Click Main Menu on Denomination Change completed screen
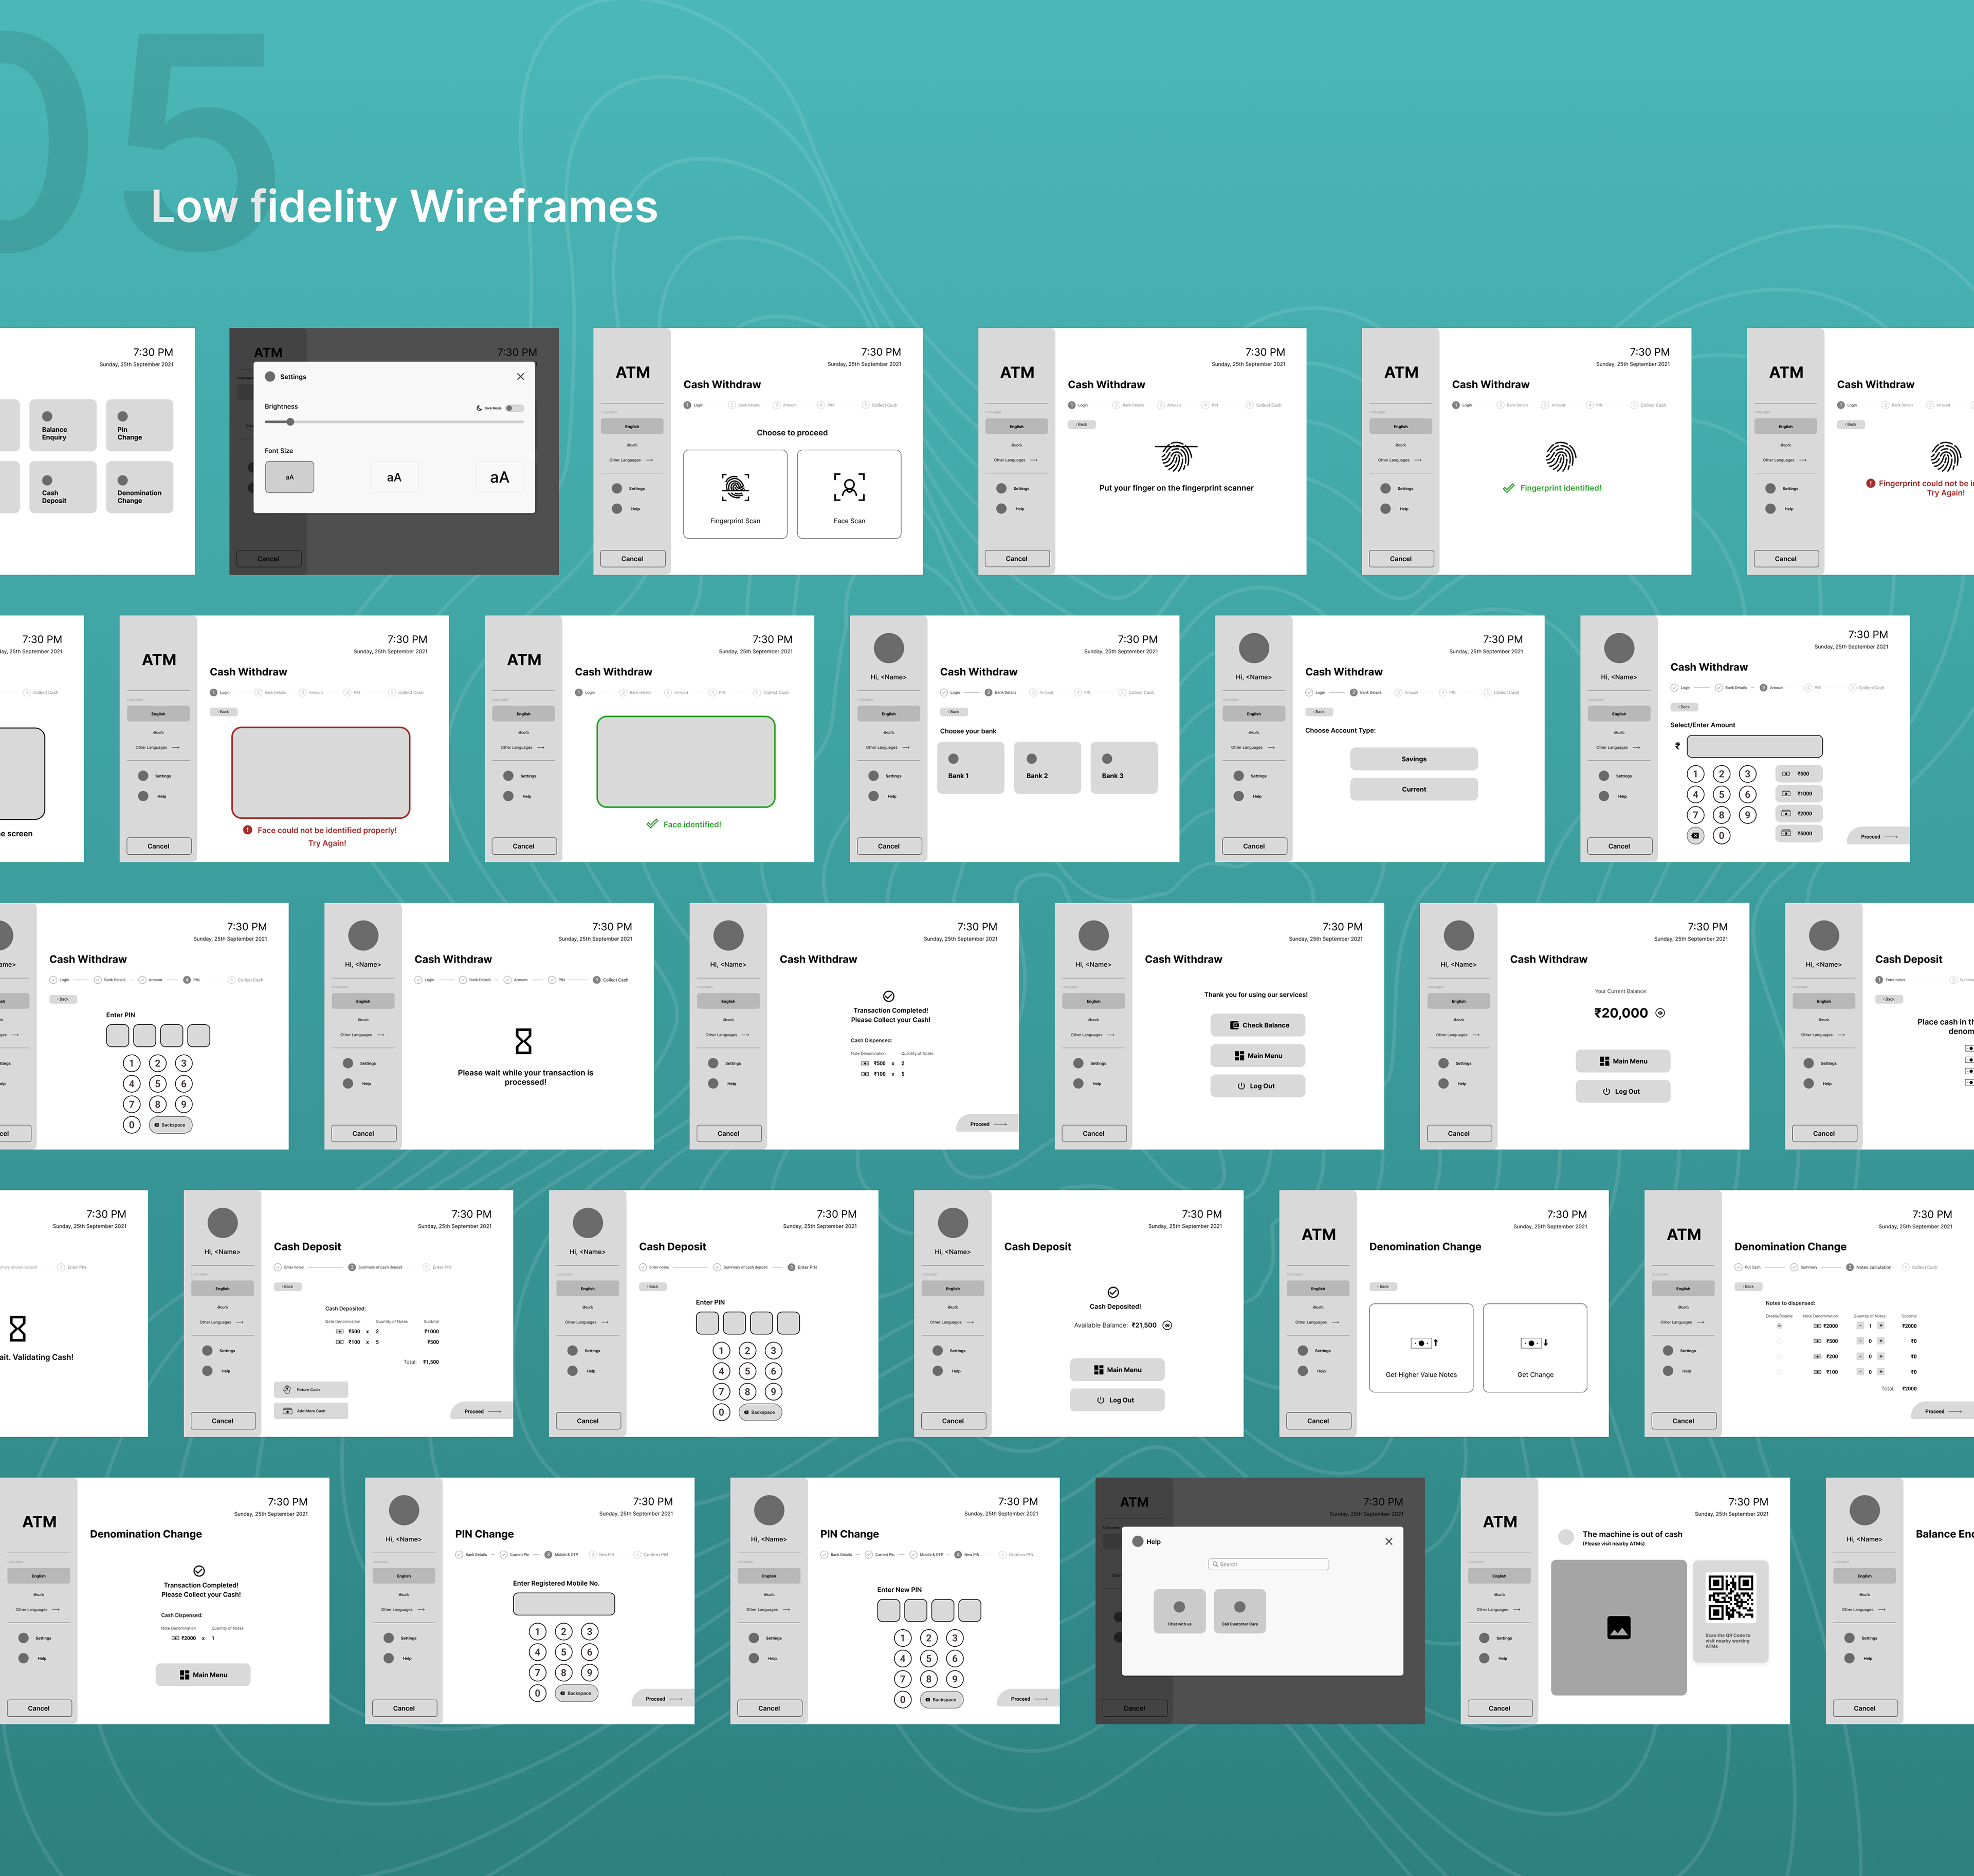The width and height of the screenshot is (1974, 1876). point(203,1675)
